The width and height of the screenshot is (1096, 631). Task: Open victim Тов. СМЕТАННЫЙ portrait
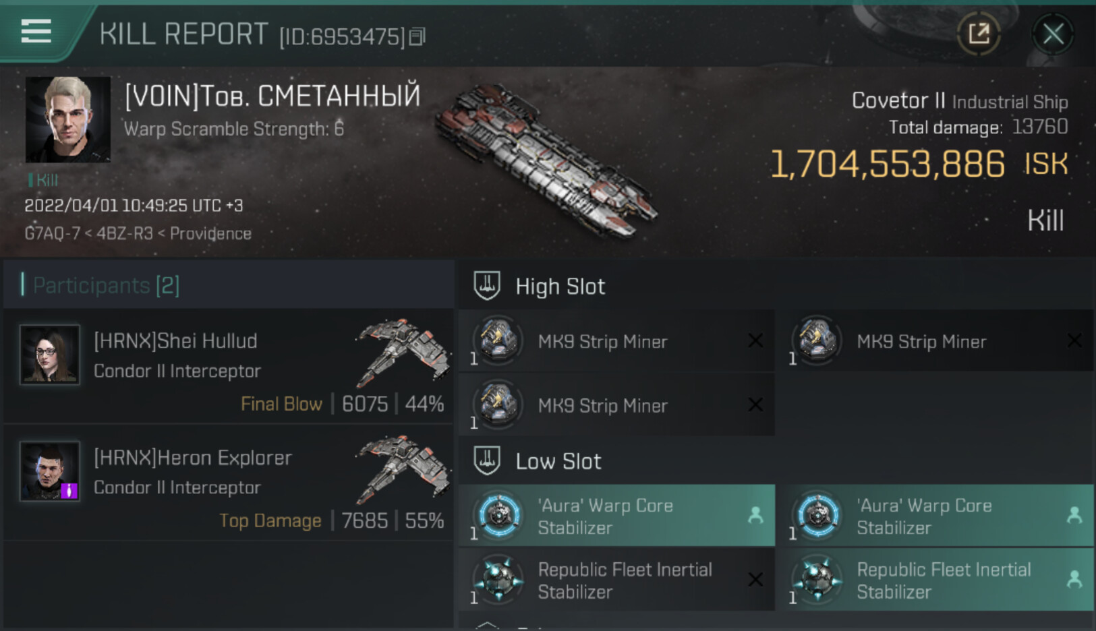67,119
